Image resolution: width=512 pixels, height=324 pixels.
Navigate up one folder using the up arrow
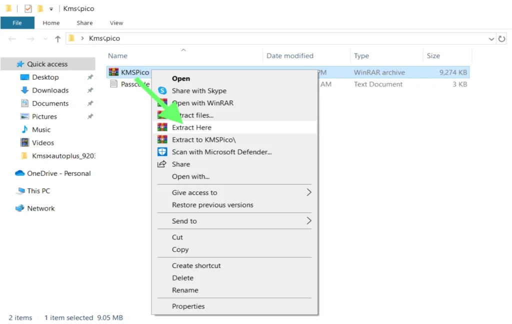(58, 38)
